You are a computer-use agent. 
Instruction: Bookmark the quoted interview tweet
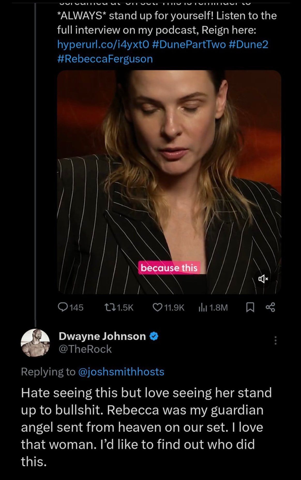click(x=250, y=307)
